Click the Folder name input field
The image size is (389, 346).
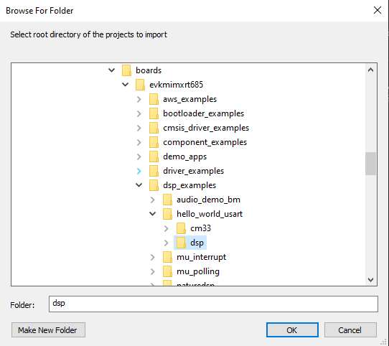tap(213, 304)
